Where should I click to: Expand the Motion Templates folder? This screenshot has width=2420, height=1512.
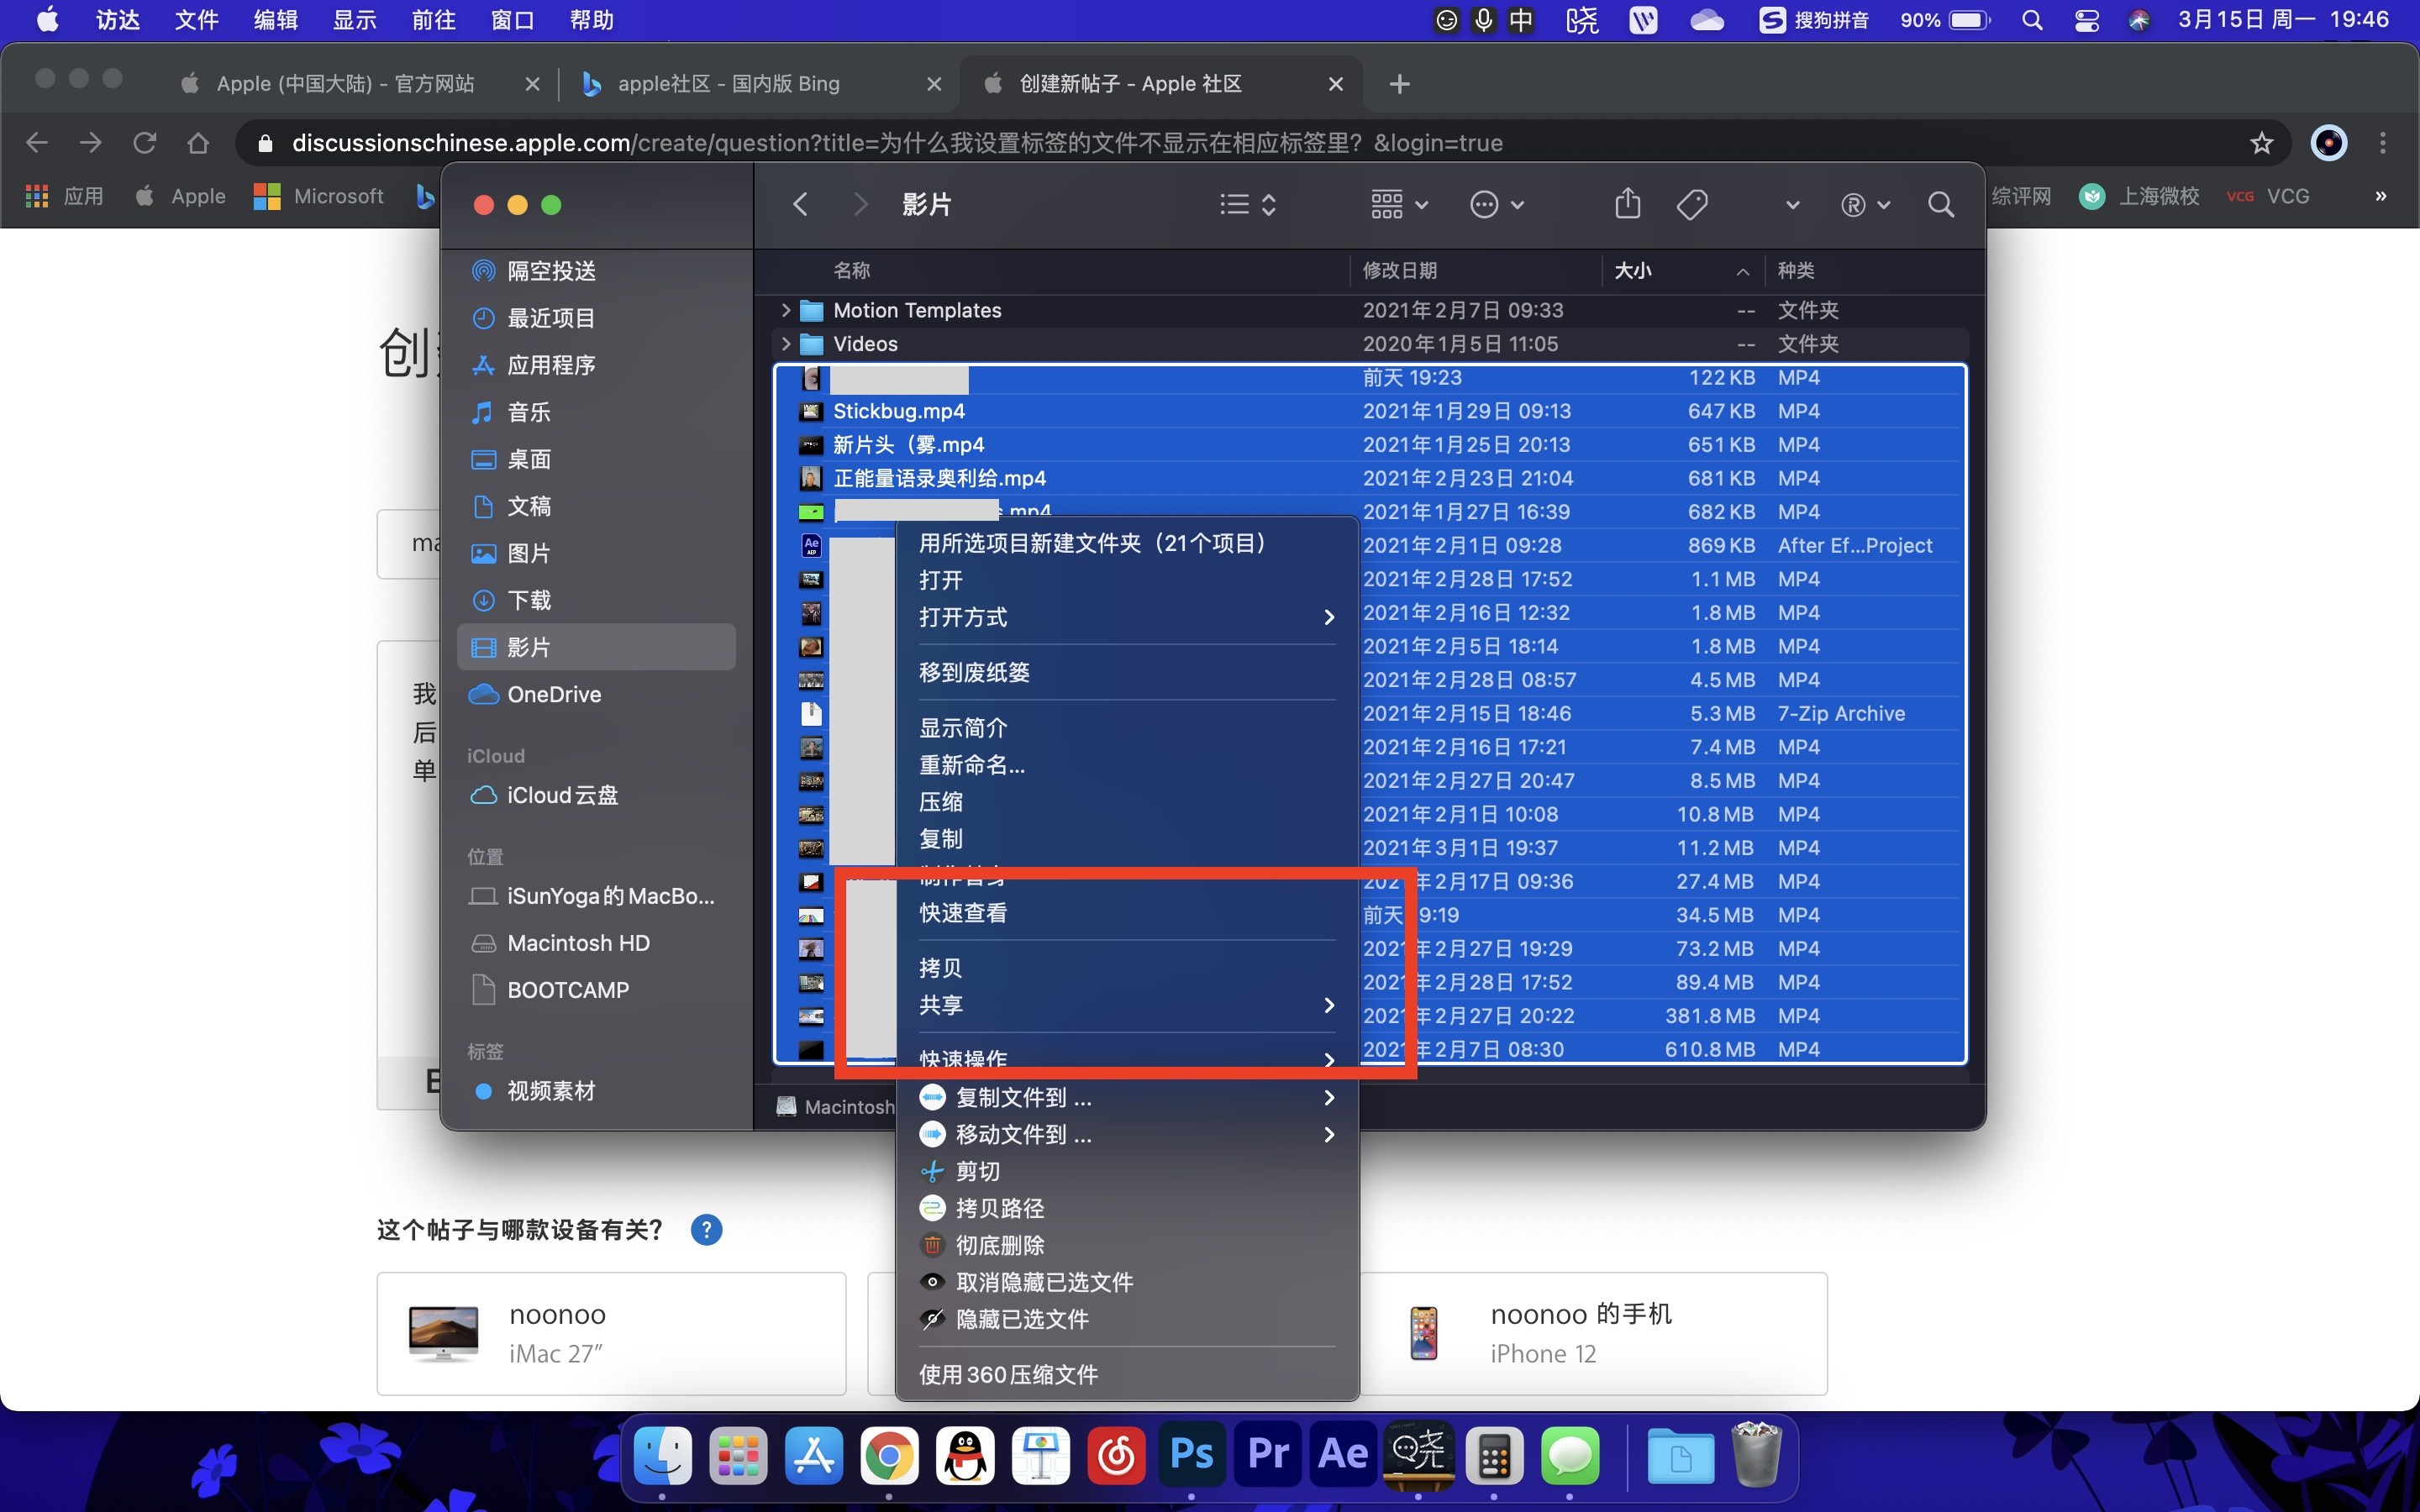click(x=786, y=310)
